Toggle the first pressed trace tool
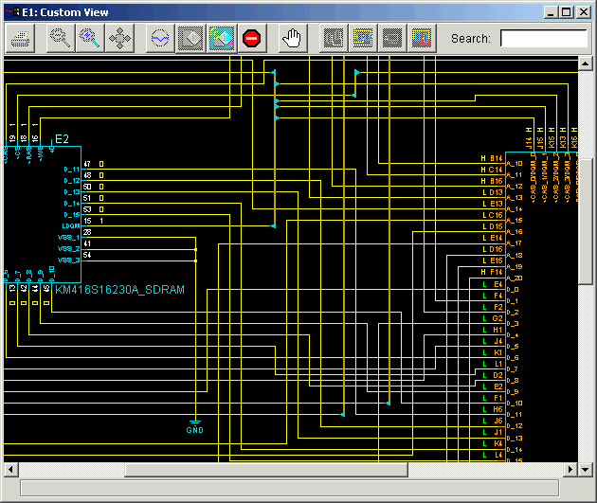Screen dimensions: 597x503 click(x=190, y=39)
